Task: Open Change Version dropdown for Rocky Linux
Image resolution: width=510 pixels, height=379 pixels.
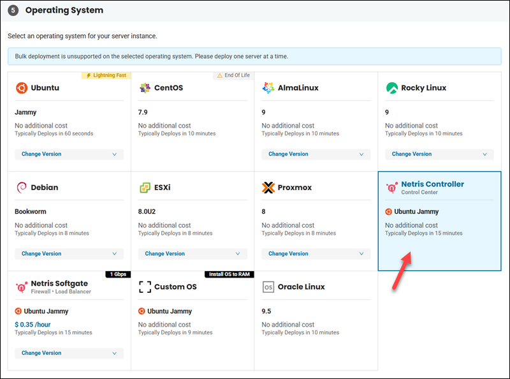Action: click(x=439, y=154)
